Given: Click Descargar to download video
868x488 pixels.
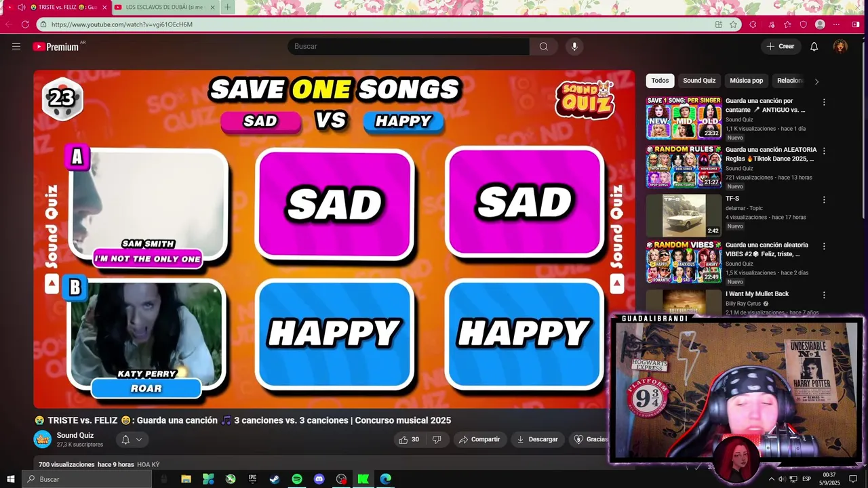Looking at the screenshot, I should pos(537,439).
